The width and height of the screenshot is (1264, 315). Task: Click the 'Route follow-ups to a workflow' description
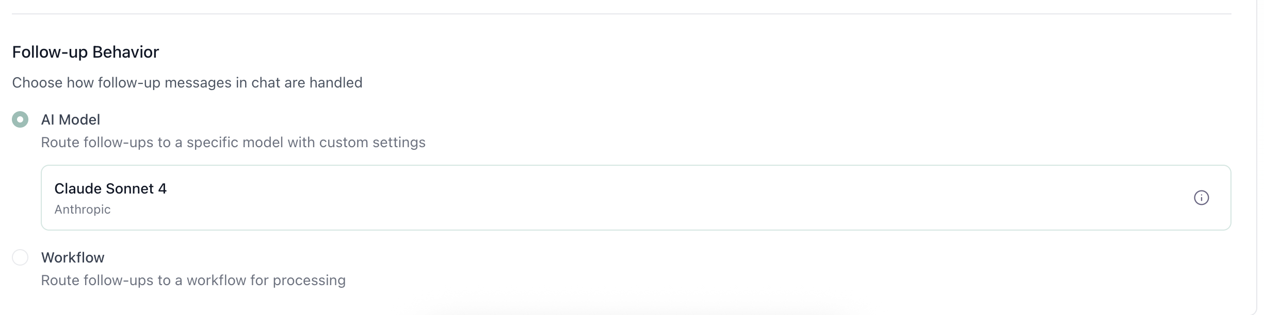click(x=193, y=281)
